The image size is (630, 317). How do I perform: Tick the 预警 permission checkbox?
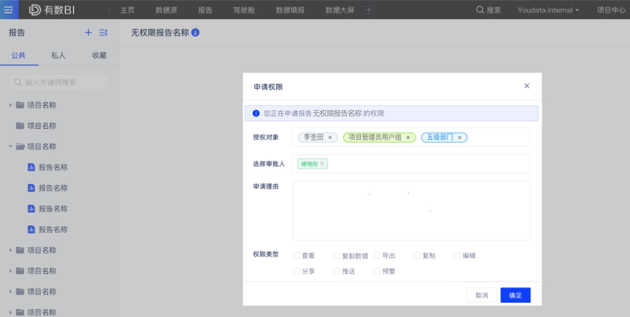click(377, 272)
